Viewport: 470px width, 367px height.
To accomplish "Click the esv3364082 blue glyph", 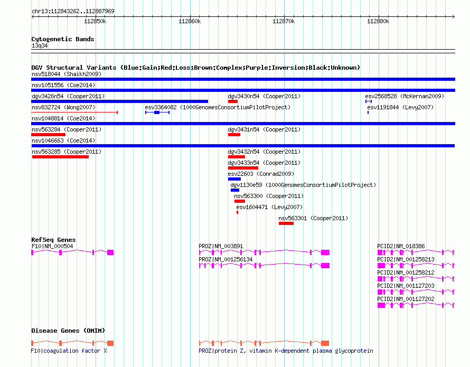I will point(157,112).
